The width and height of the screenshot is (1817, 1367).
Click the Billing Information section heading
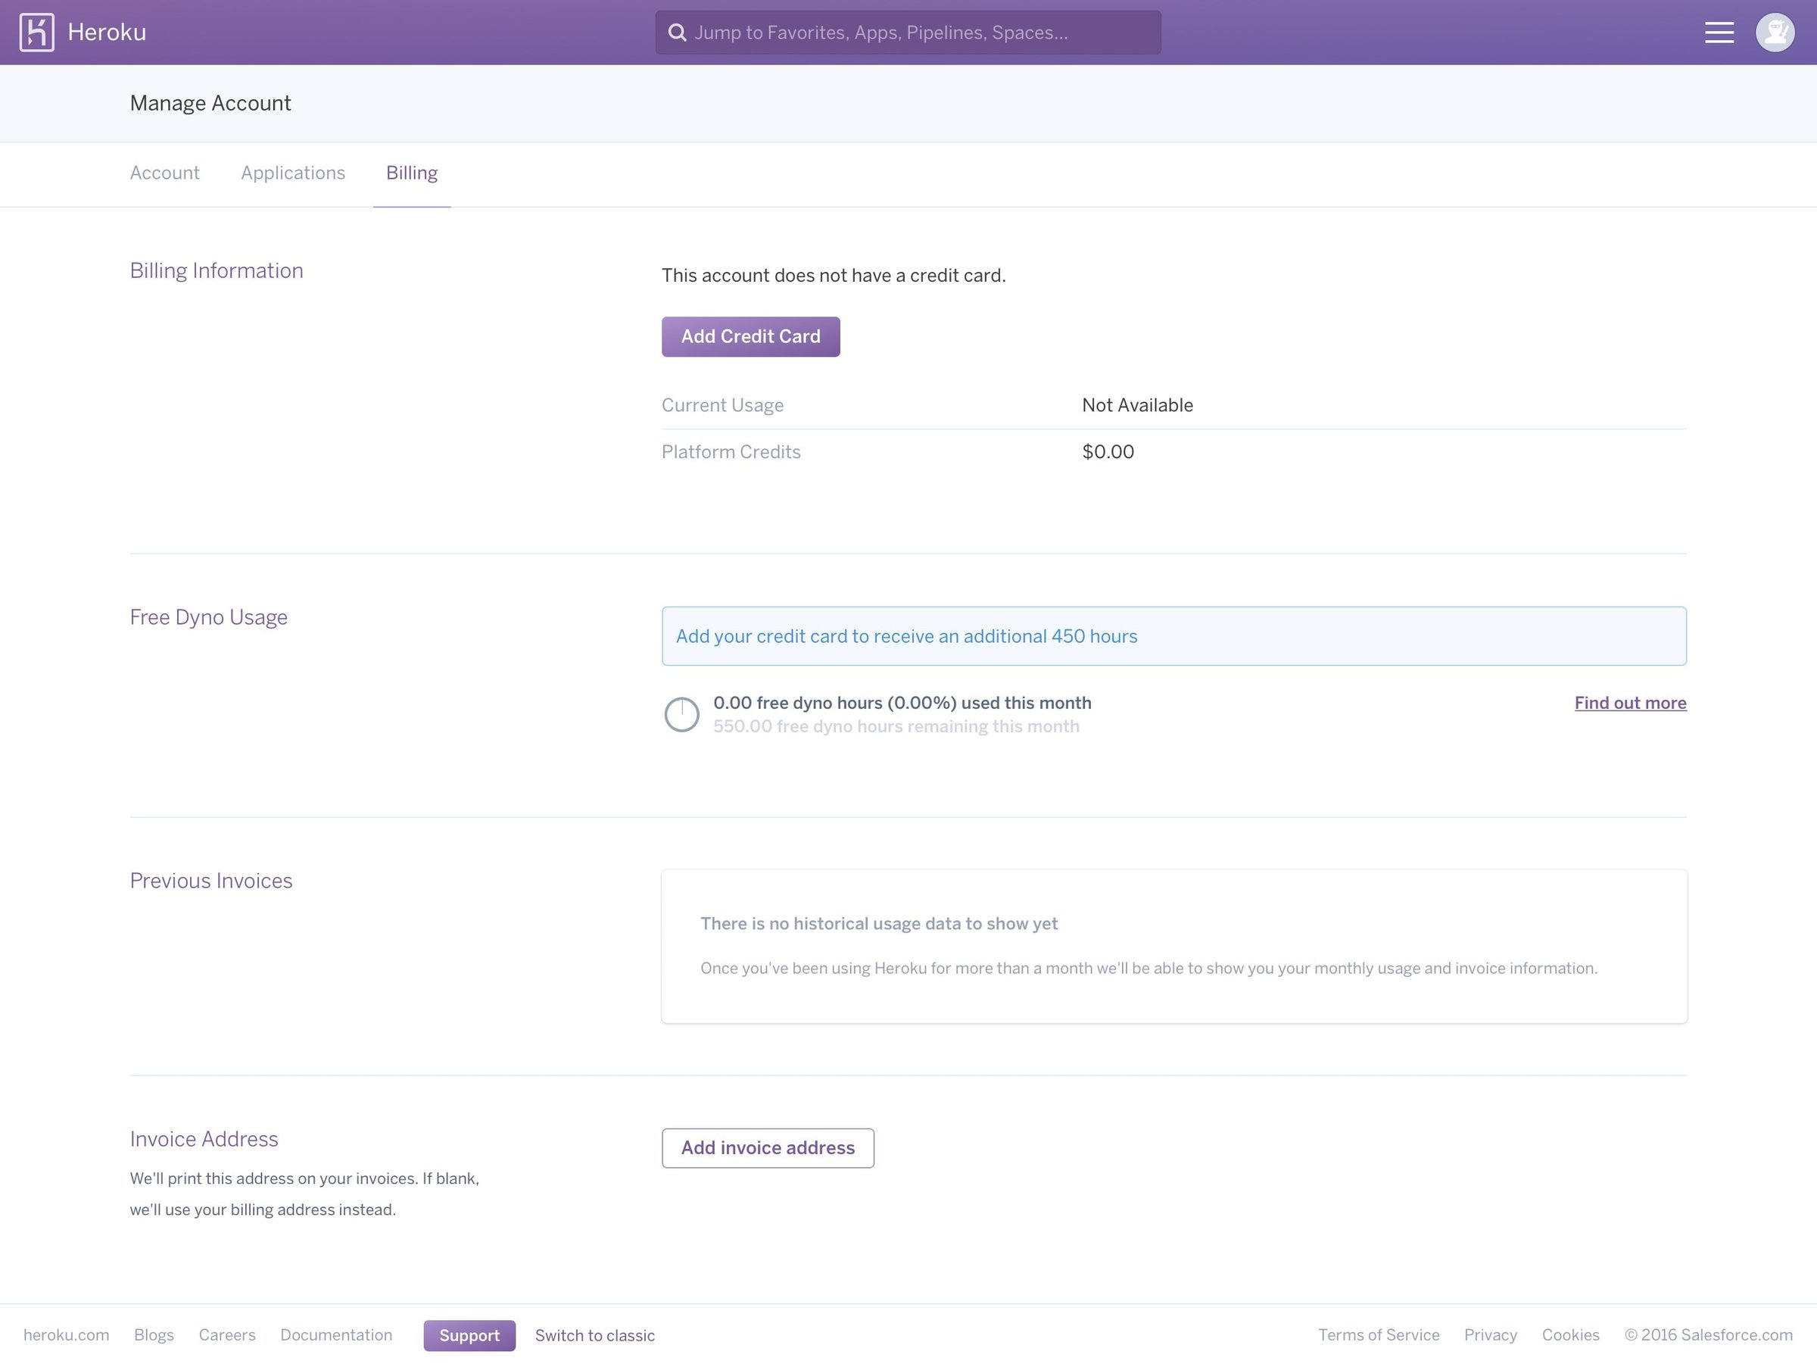(216, 270)
